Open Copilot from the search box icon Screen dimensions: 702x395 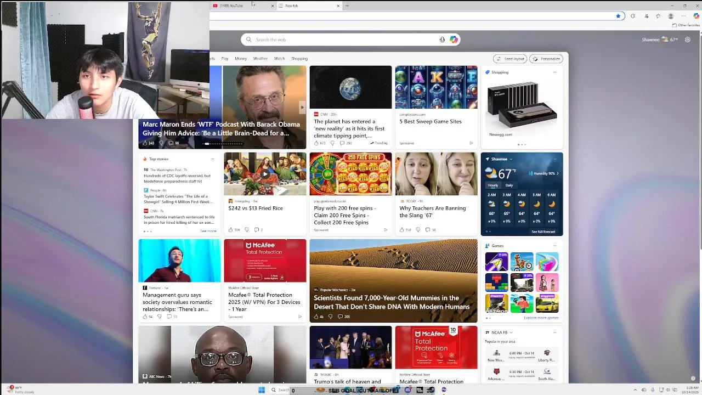coord(454,39)
